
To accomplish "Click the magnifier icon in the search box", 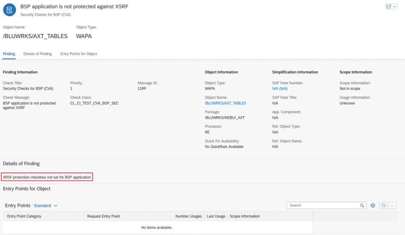I will tap(362, 206).
